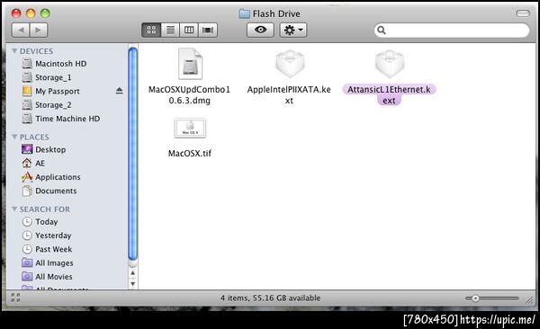Select the Storage_1 drive

[x=53, y=77]
